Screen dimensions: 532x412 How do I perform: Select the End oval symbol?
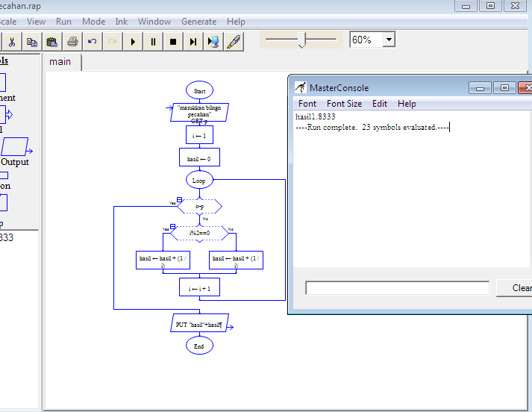(199, 346)
